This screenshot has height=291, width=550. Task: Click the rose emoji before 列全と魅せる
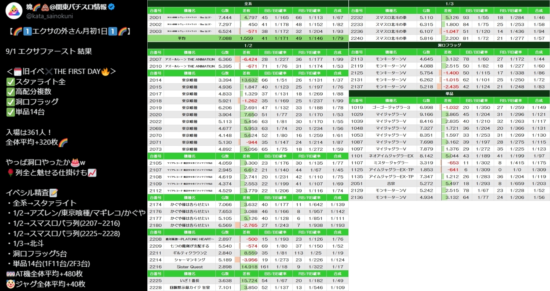pyautogui.click(x=11, y=173)
